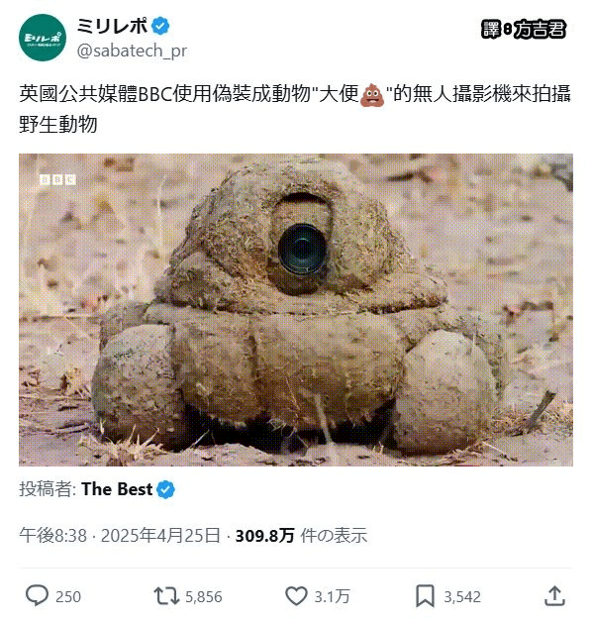Screen dimensions: 592x624
Task: Open the @sabatech_pr handle link
Action: (132, 52)
